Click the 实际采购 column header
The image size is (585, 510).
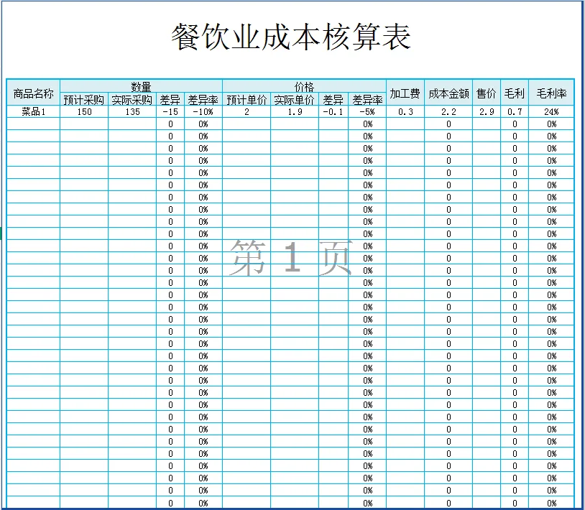click(132, 99)
